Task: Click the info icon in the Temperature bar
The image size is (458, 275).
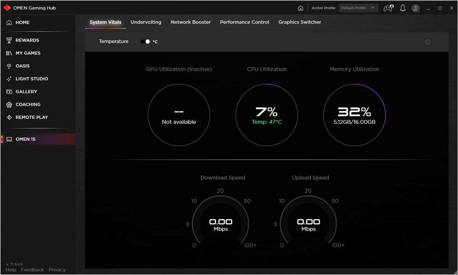Action: [427, 42]
